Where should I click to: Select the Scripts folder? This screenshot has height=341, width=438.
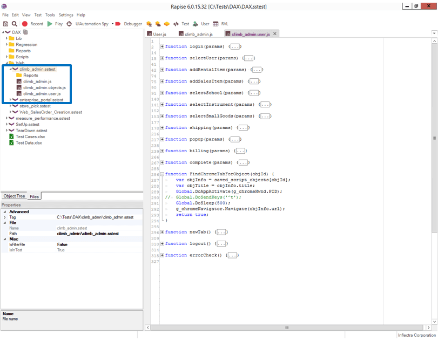tap(22, 57)
